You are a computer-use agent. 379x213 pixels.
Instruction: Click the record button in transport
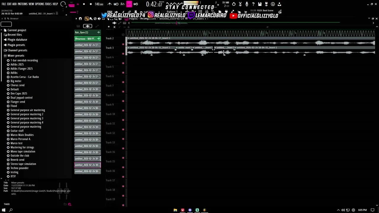pos(91,4)
